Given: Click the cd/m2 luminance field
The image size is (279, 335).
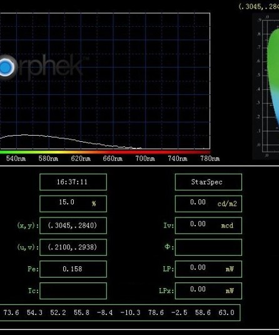Looking at the screenshot, I should point(208,204).
